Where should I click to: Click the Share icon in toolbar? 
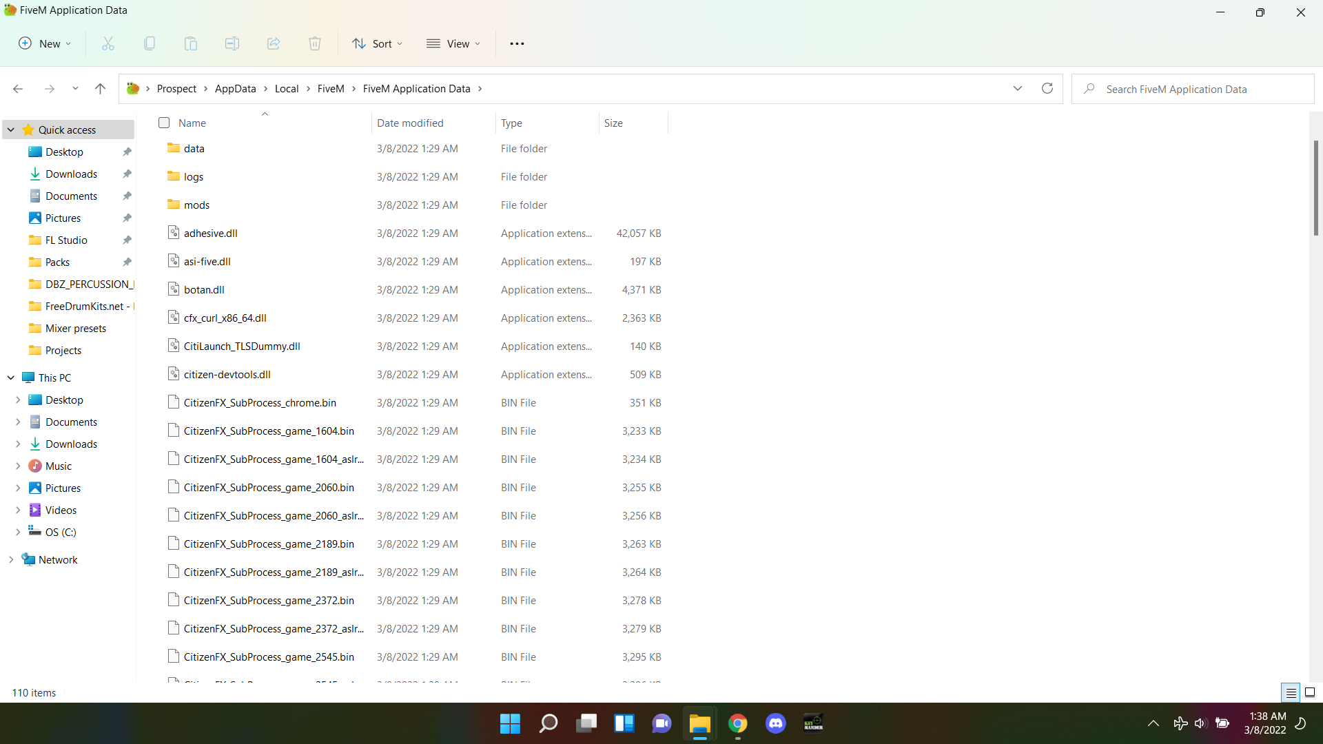(274, 43)
